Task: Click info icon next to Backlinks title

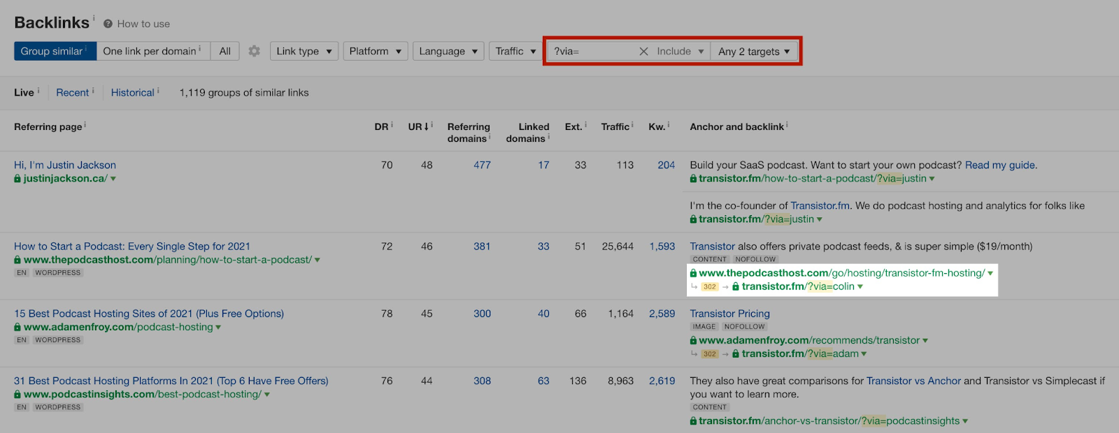Action: 94,17
